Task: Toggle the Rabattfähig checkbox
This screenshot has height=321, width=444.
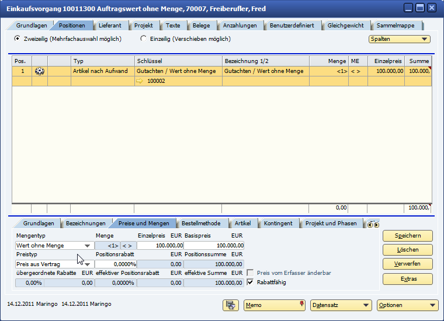Action: click(251, 282)
